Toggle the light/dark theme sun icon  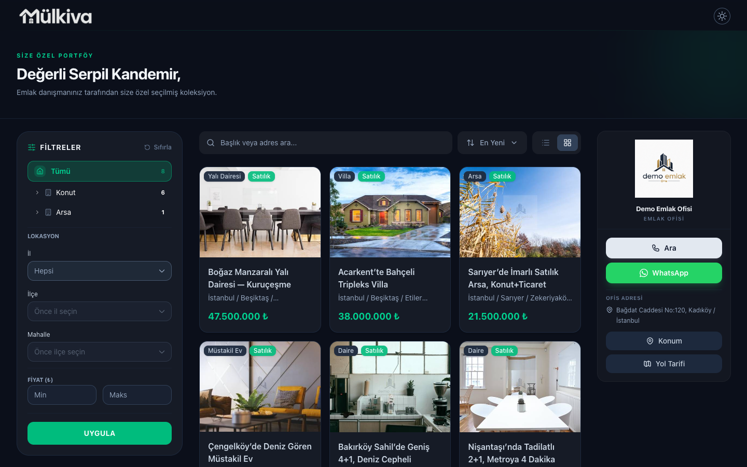pos(722,16)
